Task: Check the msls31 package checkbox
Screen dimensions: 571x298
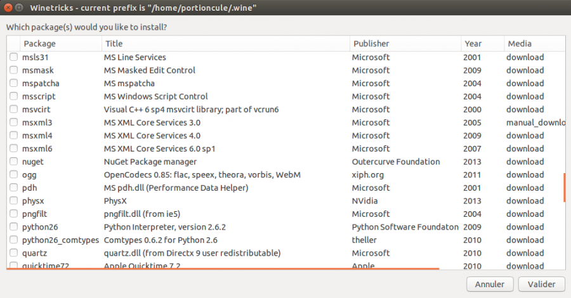Action: (13, 57)
